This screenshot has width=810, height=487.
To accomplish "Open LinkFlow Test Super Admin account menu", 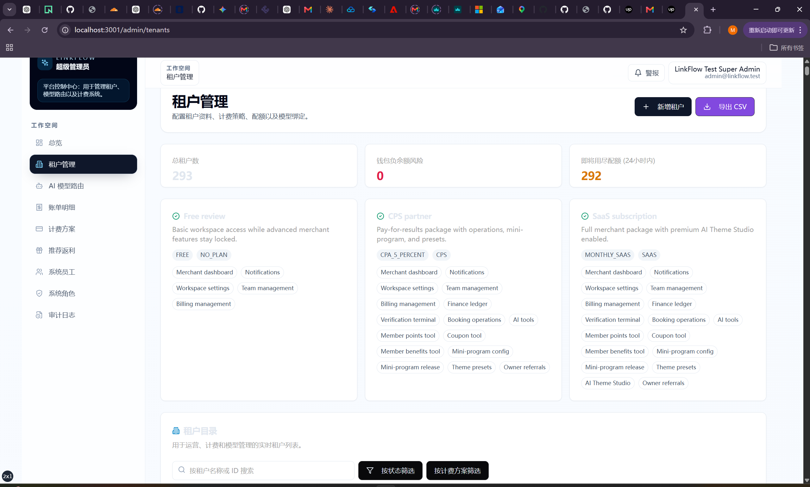I will coord(717,73).
